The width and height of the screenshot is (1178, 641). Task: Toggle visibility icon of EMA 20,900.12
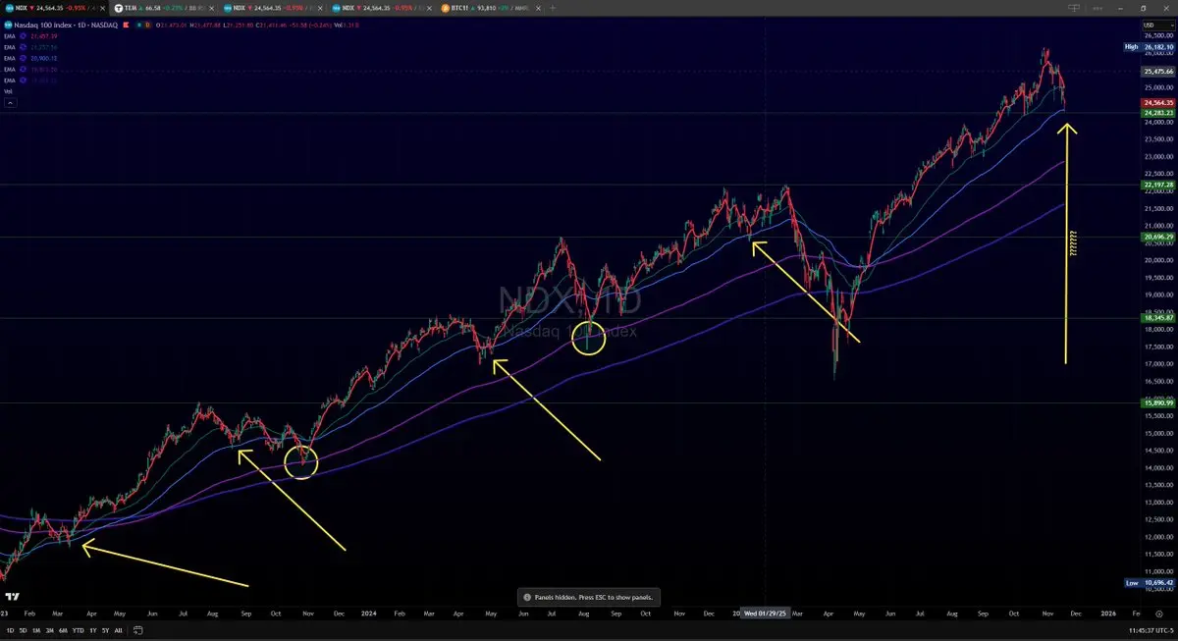pos(22,58)
